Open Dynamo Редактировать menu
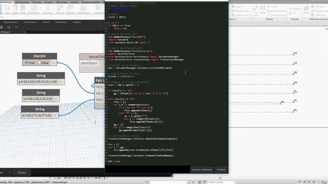328x184 pixels. coord(11,22)
